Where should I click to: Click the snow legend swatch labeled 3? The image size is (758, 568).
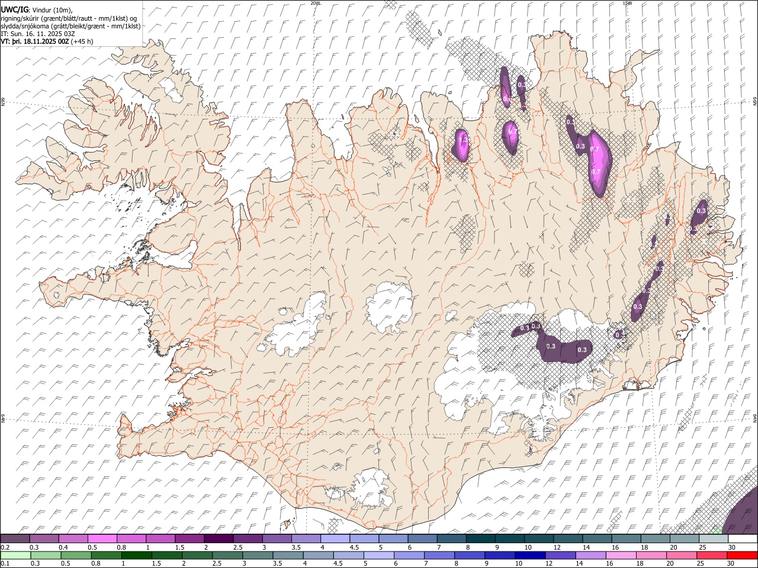click(x=277, y=539)
